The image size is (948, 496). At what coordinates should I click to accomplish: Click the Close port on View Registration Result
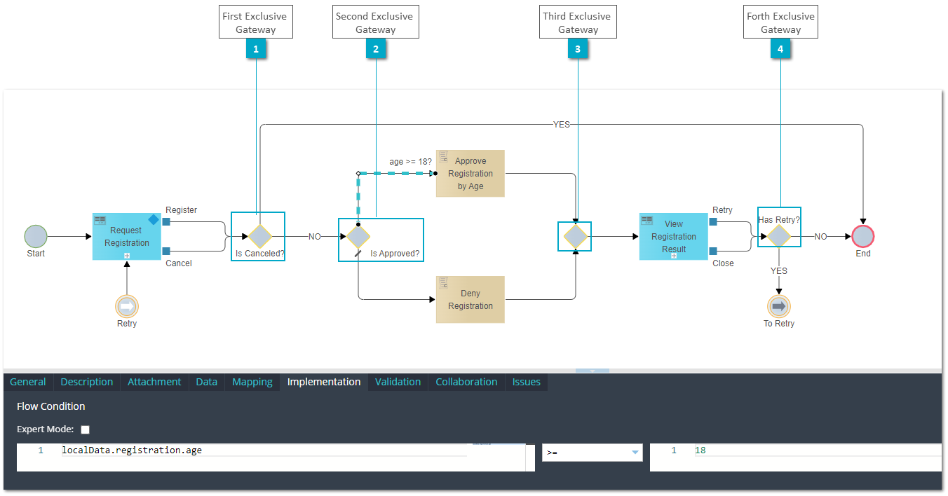coord(713,251)
